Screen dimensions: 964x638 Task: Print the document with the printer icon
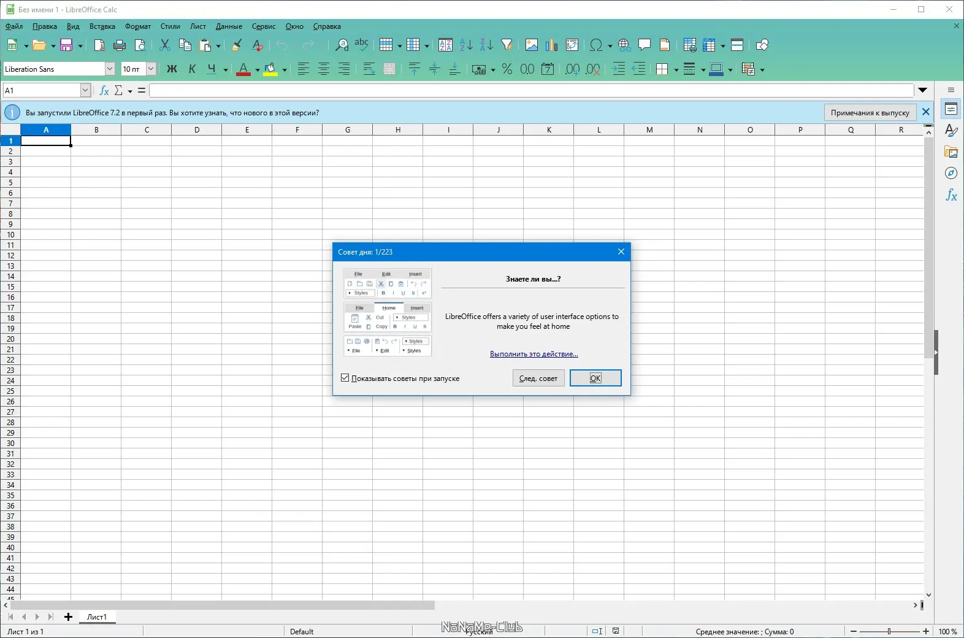(120, 45)
